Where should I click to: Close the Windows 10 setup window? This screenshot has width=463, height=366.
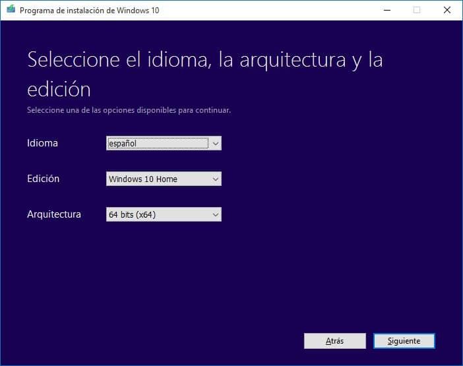click(x=447, y=10)
